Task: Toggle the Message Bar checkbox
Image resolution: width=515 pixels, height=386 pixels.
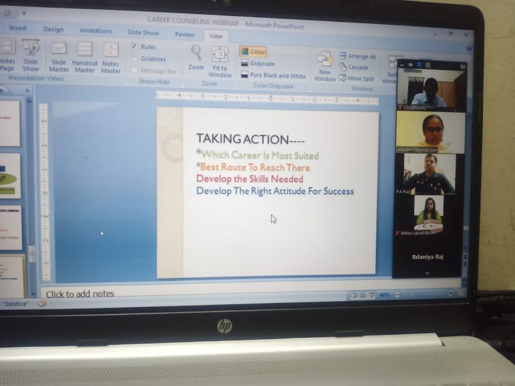Action: click(x=134, y=71)
